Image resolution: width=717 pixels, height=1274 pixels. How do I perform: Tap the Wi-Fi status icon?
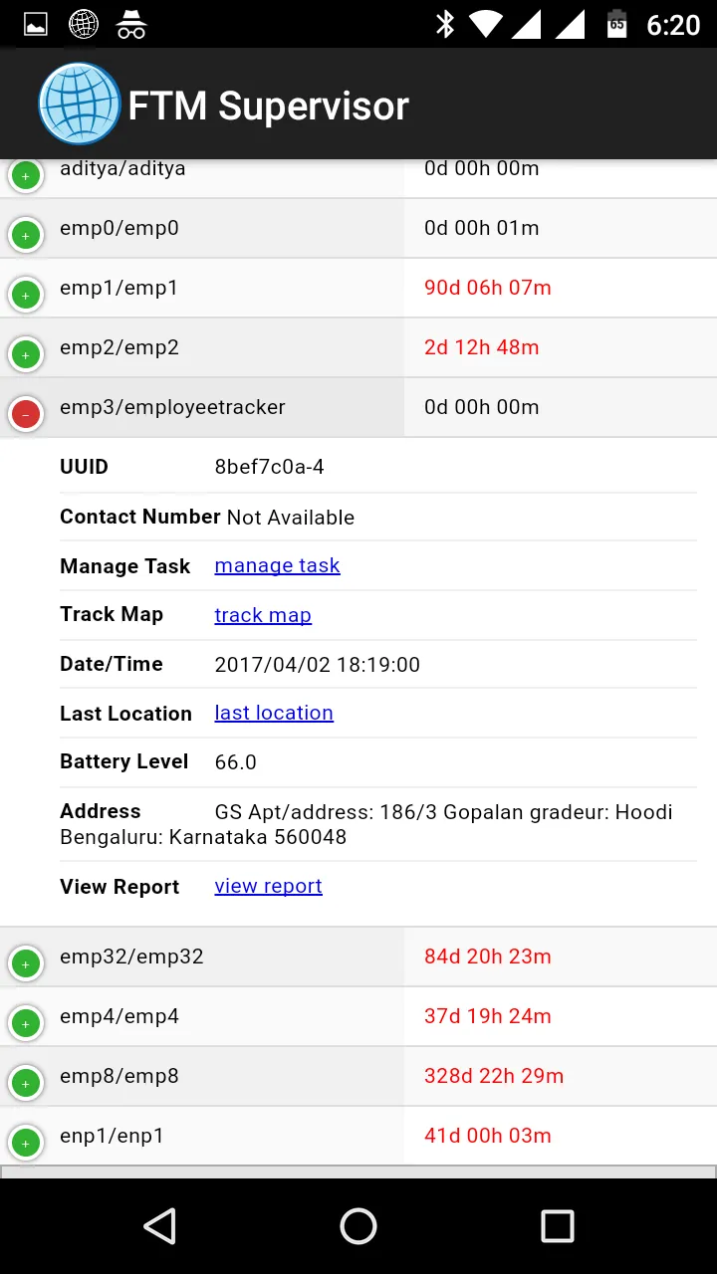click(486, 25)
